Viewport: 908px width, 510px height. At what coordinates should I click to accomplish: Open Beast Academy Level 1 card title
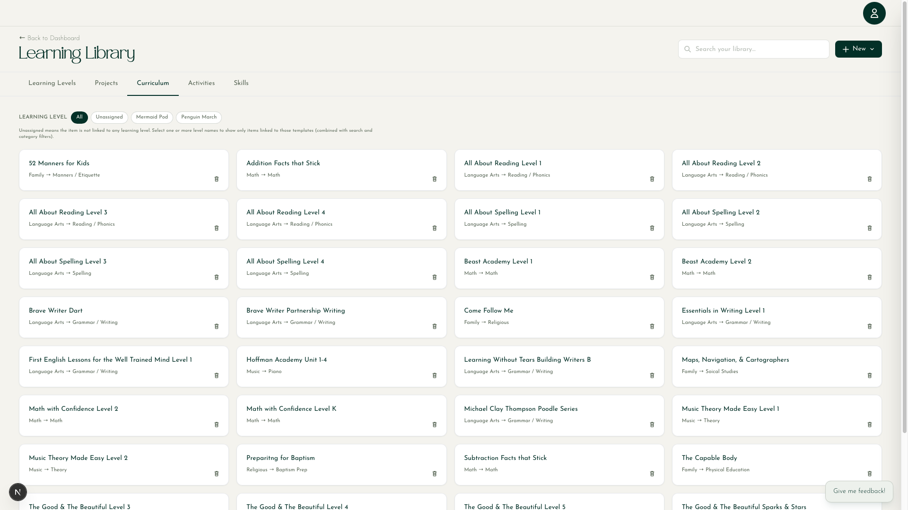click(x=498, y=262)
